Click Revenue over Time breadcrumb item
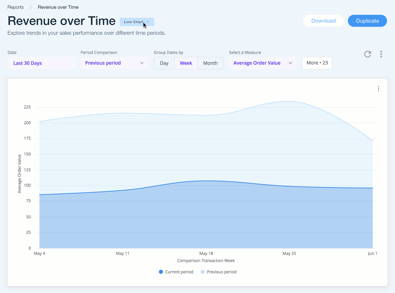The image size is (395, 293). click(58, 7)
